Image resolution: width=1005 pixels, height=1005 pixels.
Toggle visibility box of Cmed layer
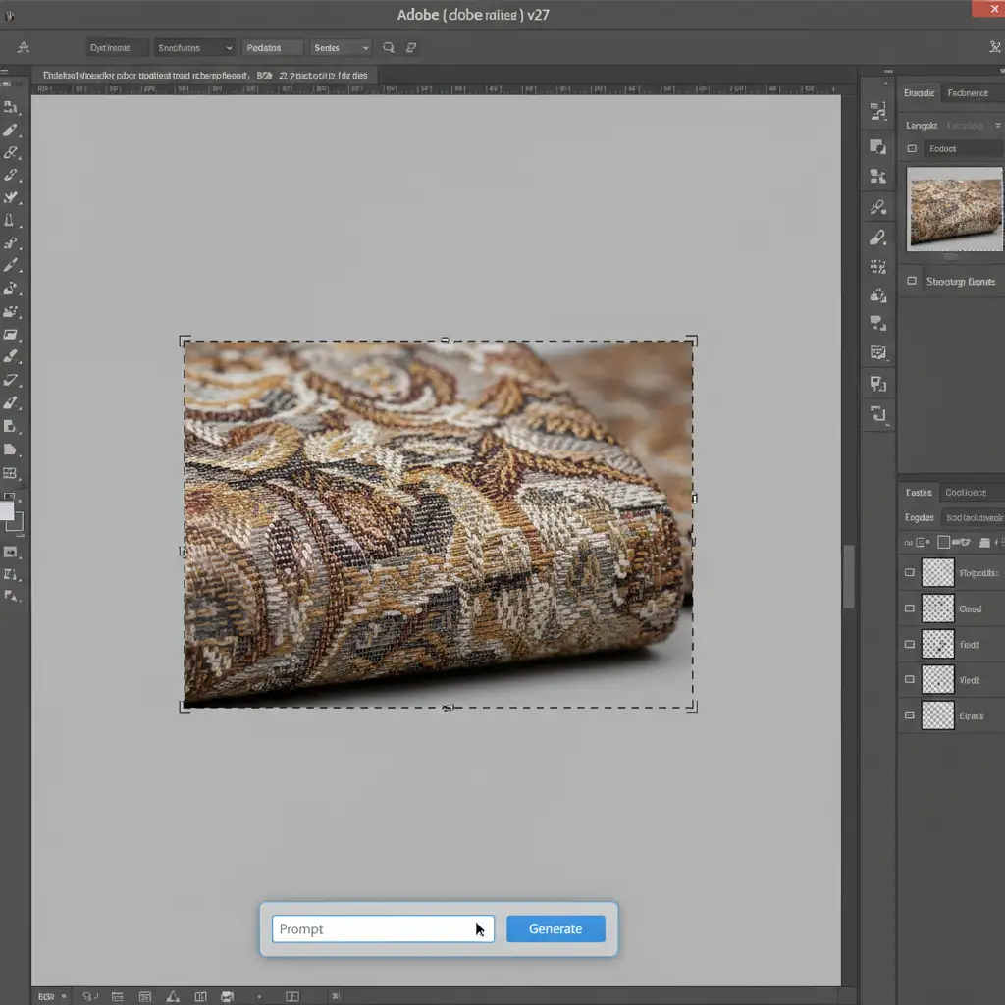point(910,609)
